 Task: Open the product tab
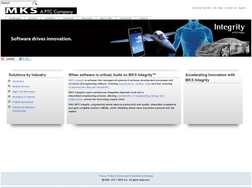point(33,18)
